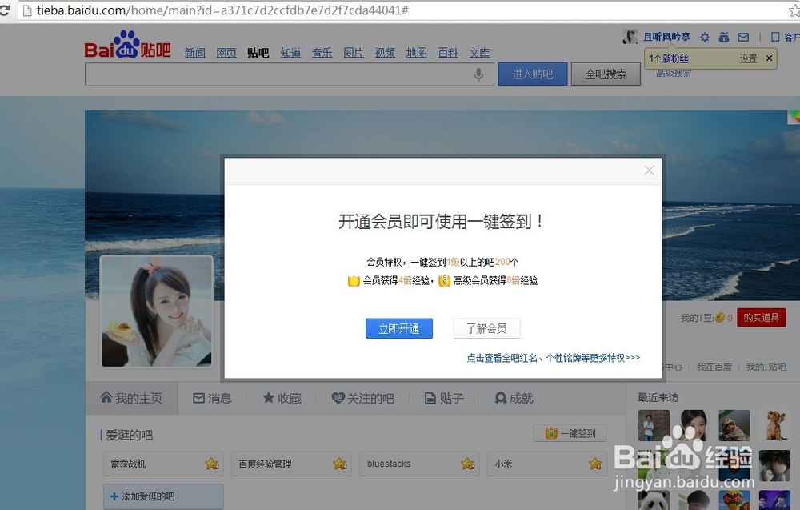Open 地图 in the top navigation
The height and width of the screenshot is (510, 800).
pos(417,53)
